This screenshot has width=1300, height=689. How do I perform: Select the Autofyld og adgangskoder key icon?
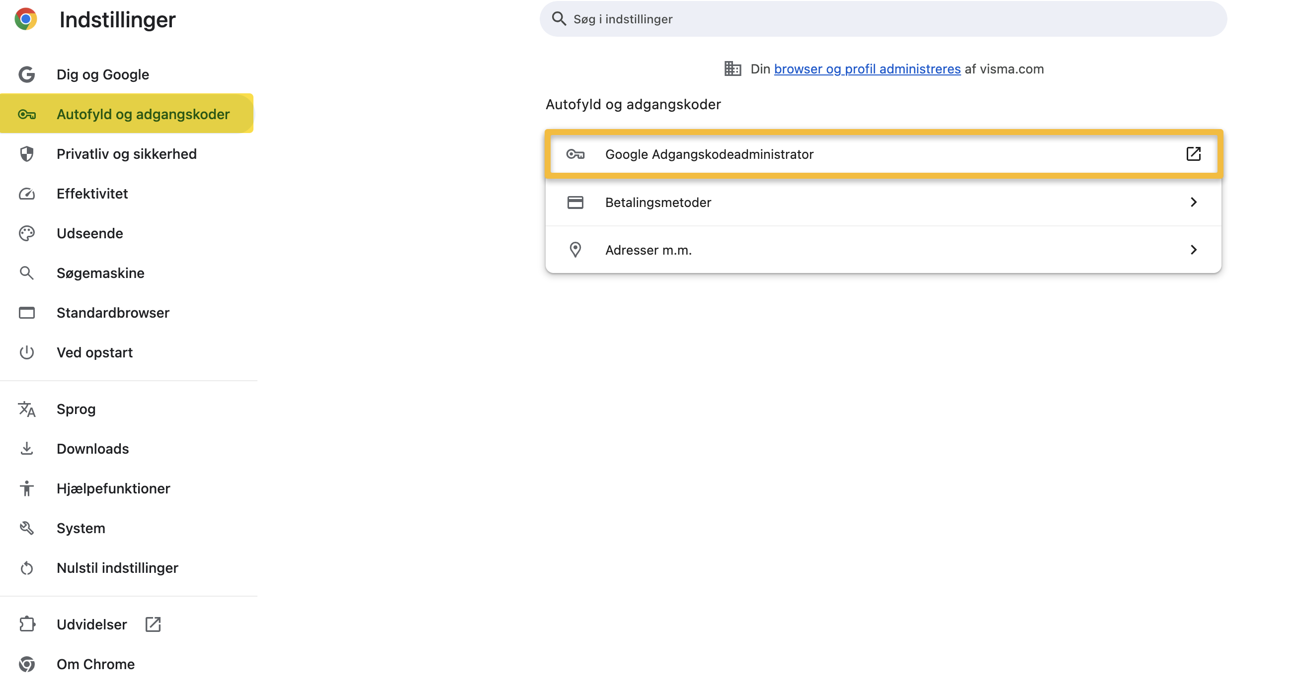[x=27, y=114]
